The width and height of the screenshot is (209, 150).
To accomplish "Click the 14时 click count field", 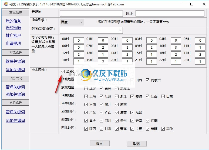I will 127,54.
